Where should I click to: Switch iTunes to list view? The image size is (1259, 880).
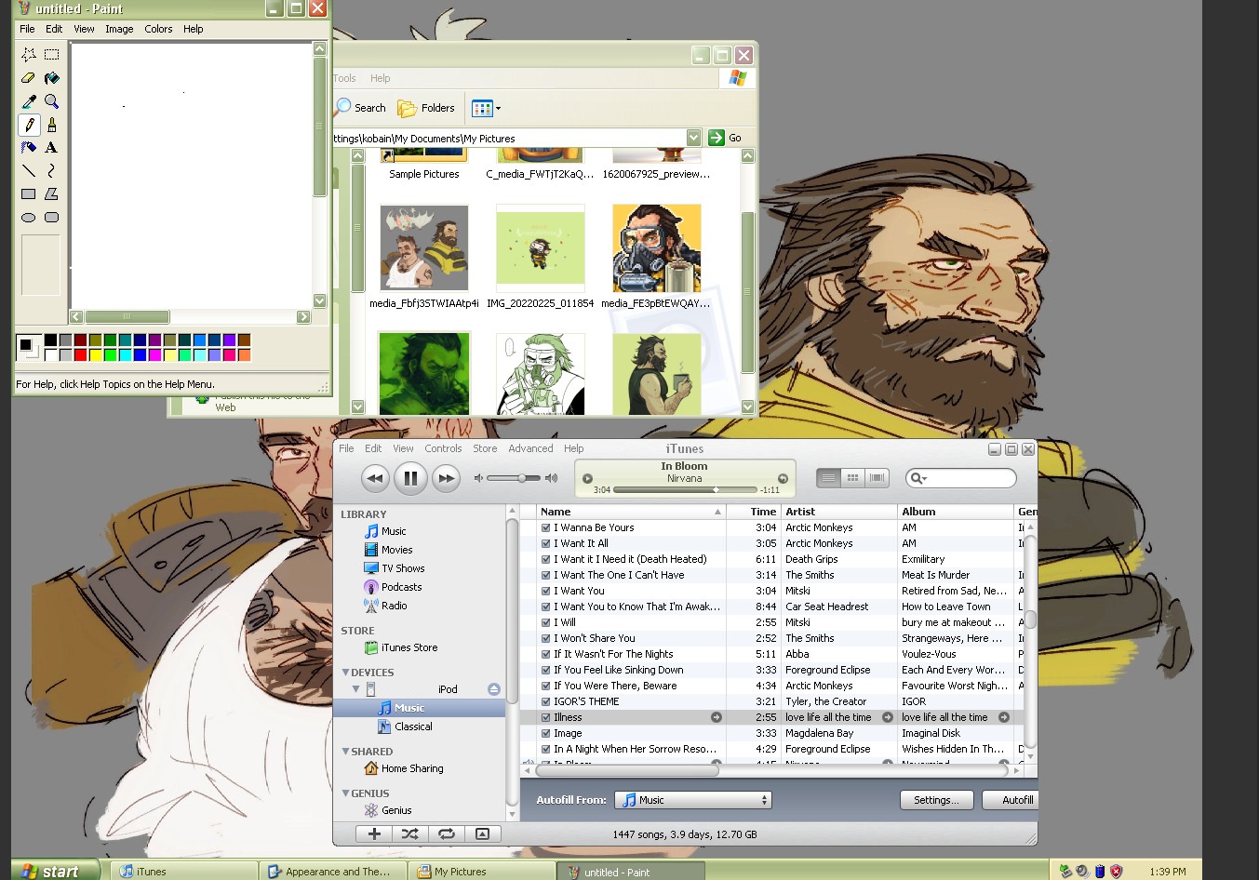click(x=828, y=477)
